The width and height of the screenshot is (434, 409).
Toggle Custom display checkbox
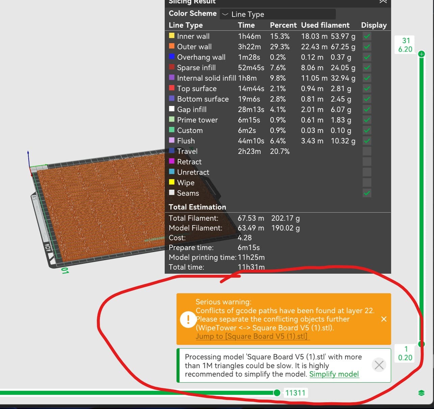tap(367, 130)
